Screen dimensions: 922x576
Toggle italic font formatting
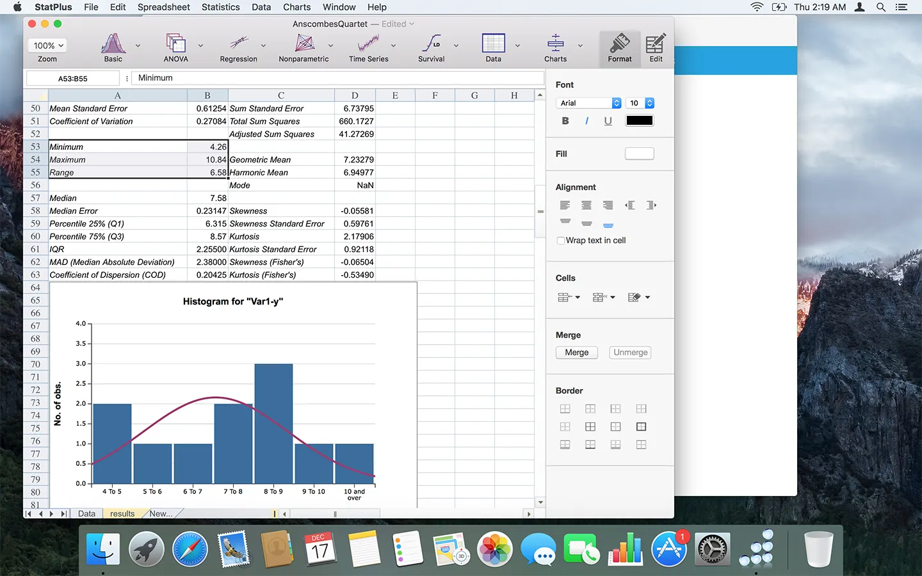[586, 121]
